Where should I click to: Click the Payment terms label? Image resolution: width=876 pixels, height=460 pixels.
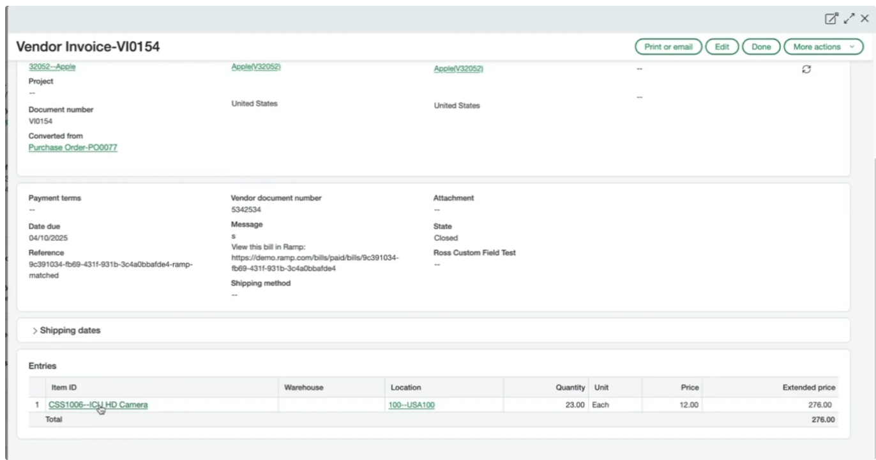coord(55,198)
